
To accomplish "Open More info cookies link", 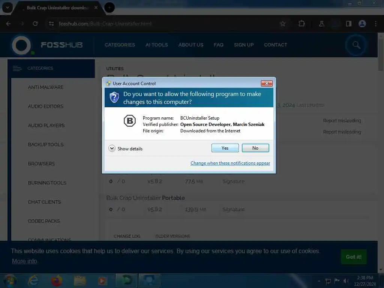I will click(24, 261).
